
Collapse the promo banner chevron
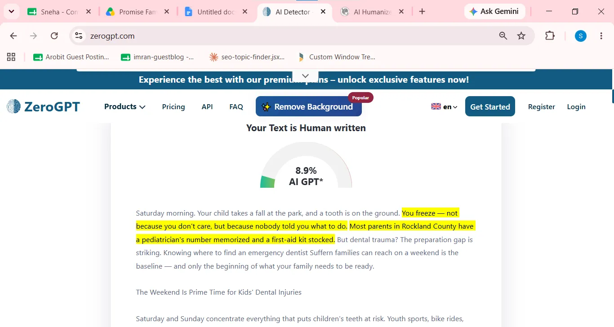click(306, 76)
